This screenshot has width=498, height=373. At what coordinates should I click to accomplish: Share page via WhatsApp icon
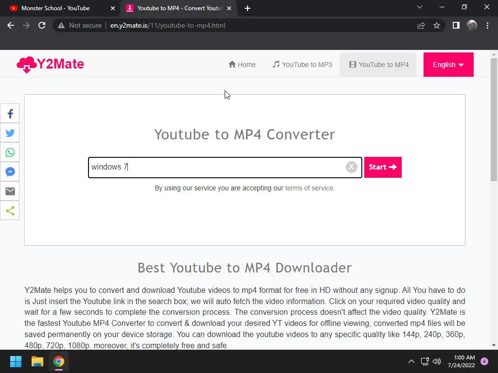pyautogui.click(x=10, y=153)
